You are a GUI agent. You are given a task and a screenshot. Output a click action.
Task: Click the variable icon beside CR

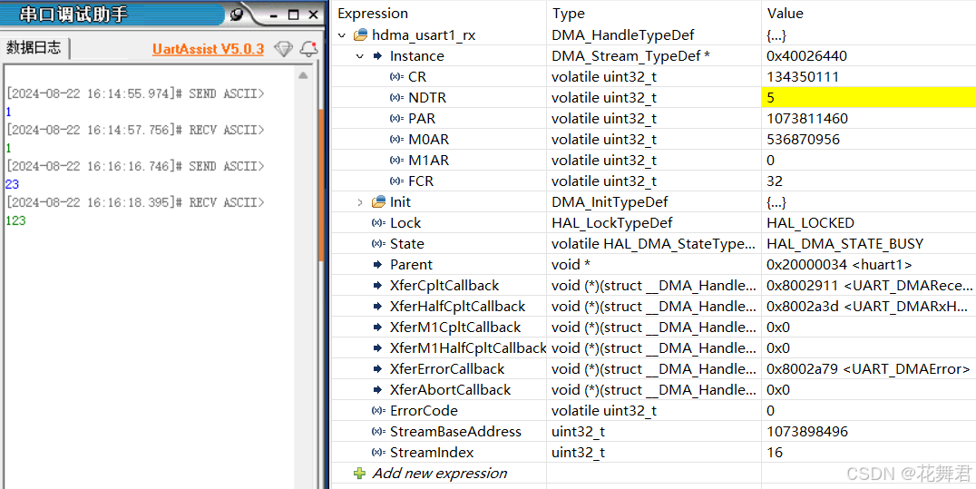[x=395, y=77]
